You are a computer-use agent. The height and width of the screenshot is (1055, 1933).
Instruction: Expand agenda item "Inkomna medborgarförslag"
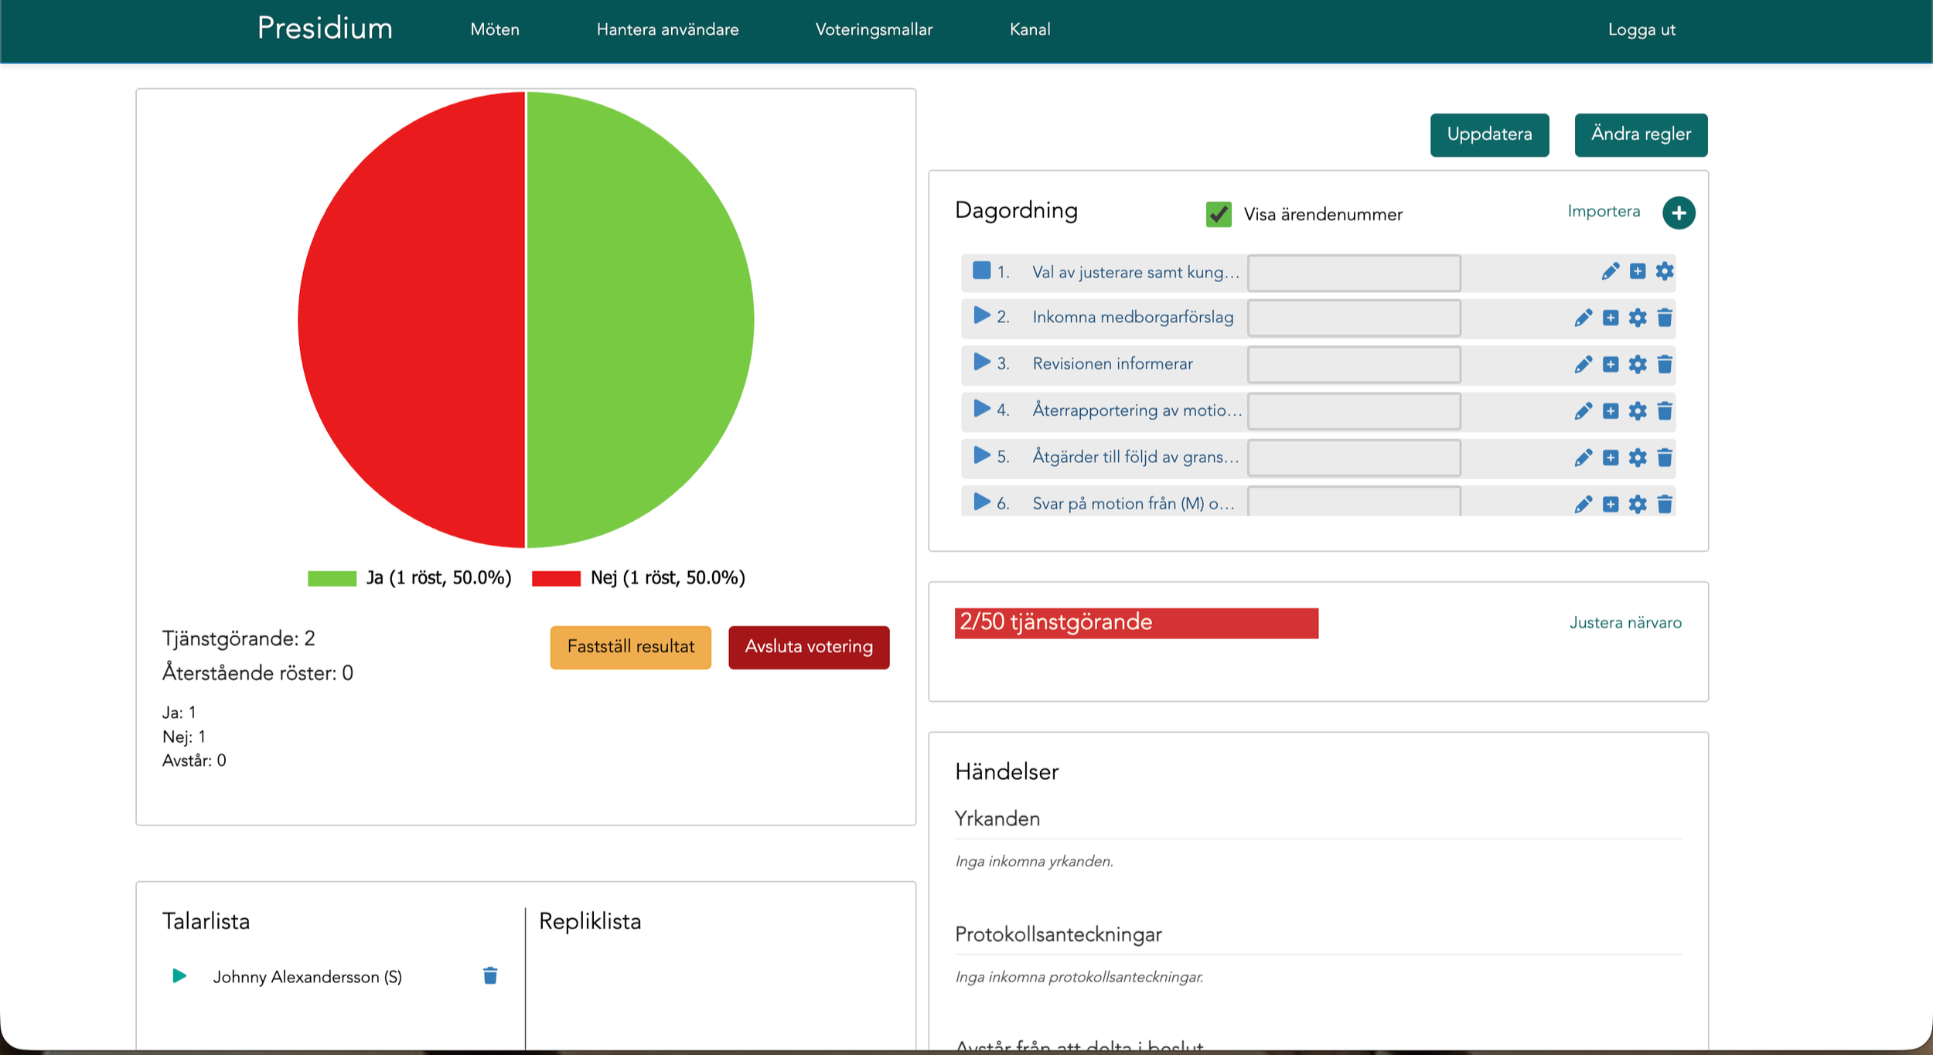point(980,316)
